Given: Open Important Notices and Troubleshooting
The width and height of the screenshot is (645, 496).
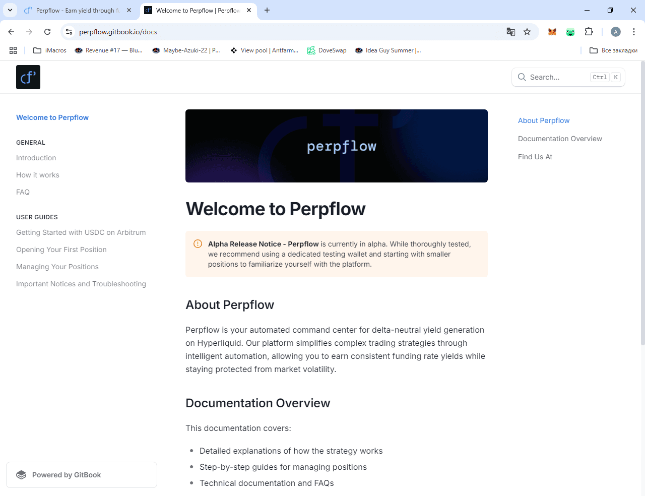Looking at the screenshot, I should coord(81,284).
